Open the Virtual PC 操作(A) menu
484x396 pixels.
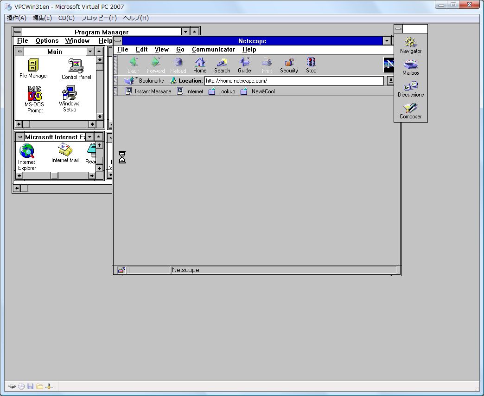click(x=17, y=18)
